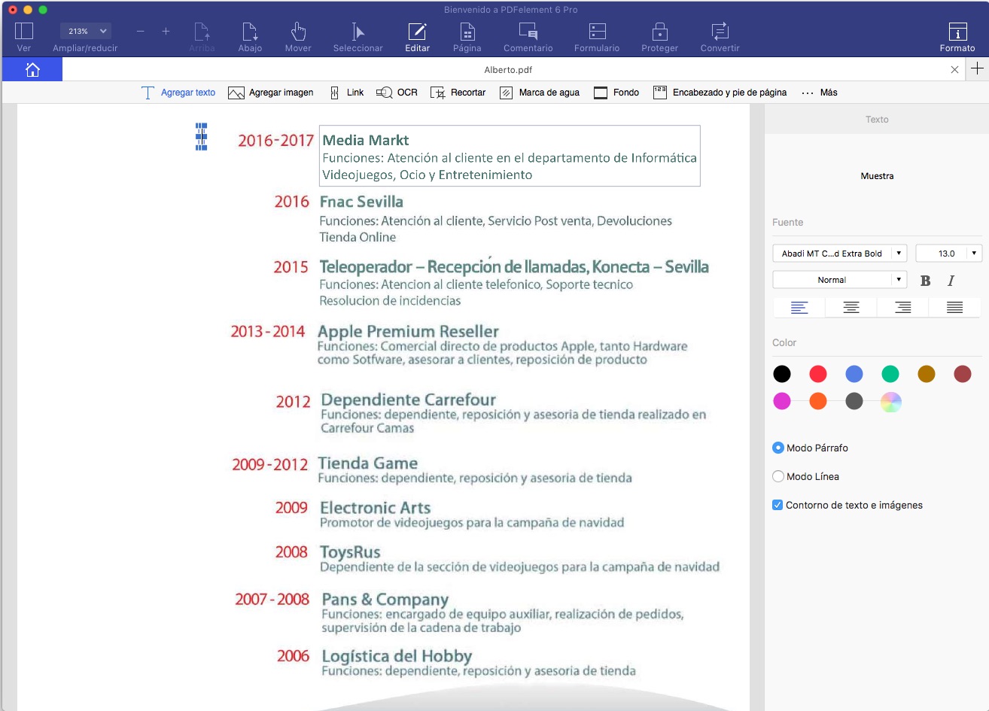Click the Fnac Sevilla heading
The image size is (989, 711).
[361, 202]
